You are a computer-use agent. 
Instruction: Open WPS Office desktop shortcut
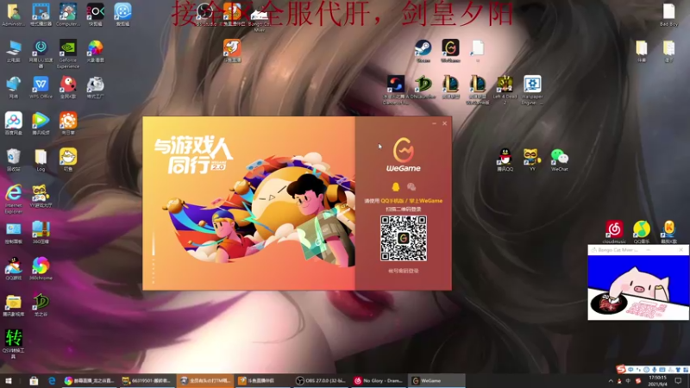[x=41, y=87]
